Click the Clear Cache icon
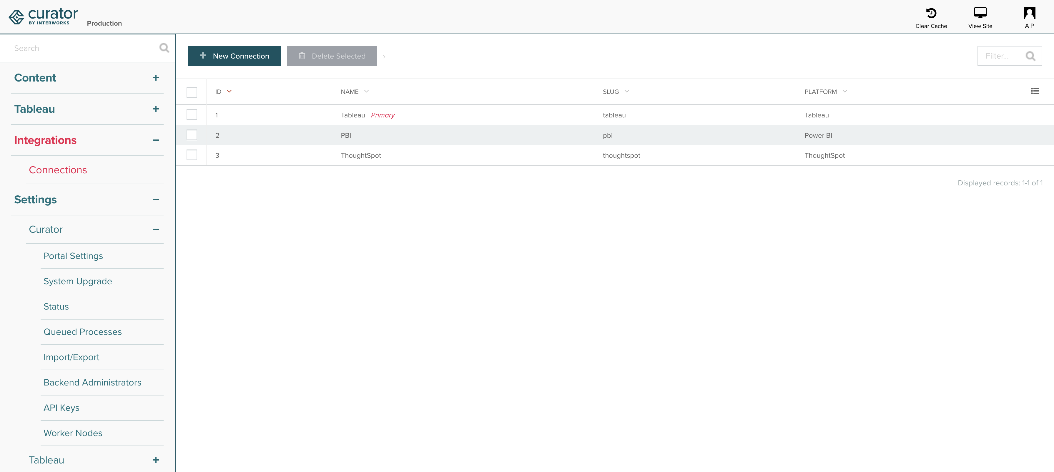Screen dimensions: 1054x472 pos(931,13)
